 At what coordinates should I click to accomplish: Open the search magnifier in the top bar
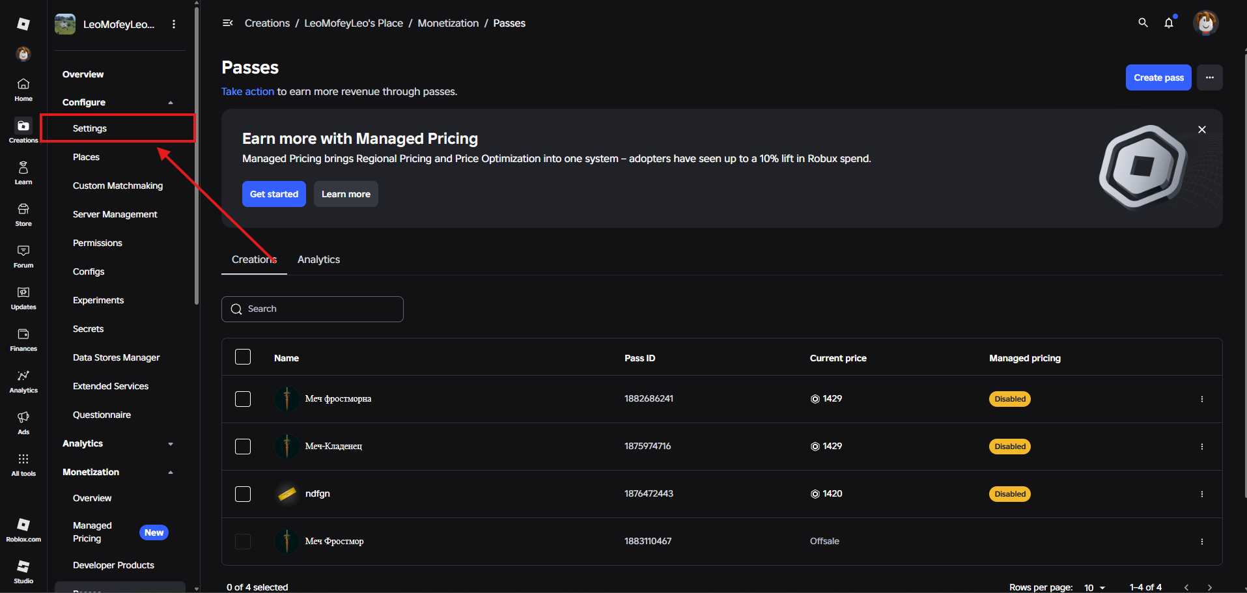click(1143, 23)
